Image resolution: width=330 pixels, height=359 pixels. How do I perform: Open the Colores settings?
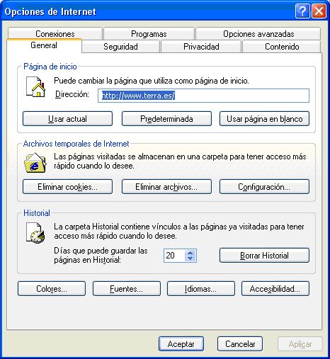[52, 288]
